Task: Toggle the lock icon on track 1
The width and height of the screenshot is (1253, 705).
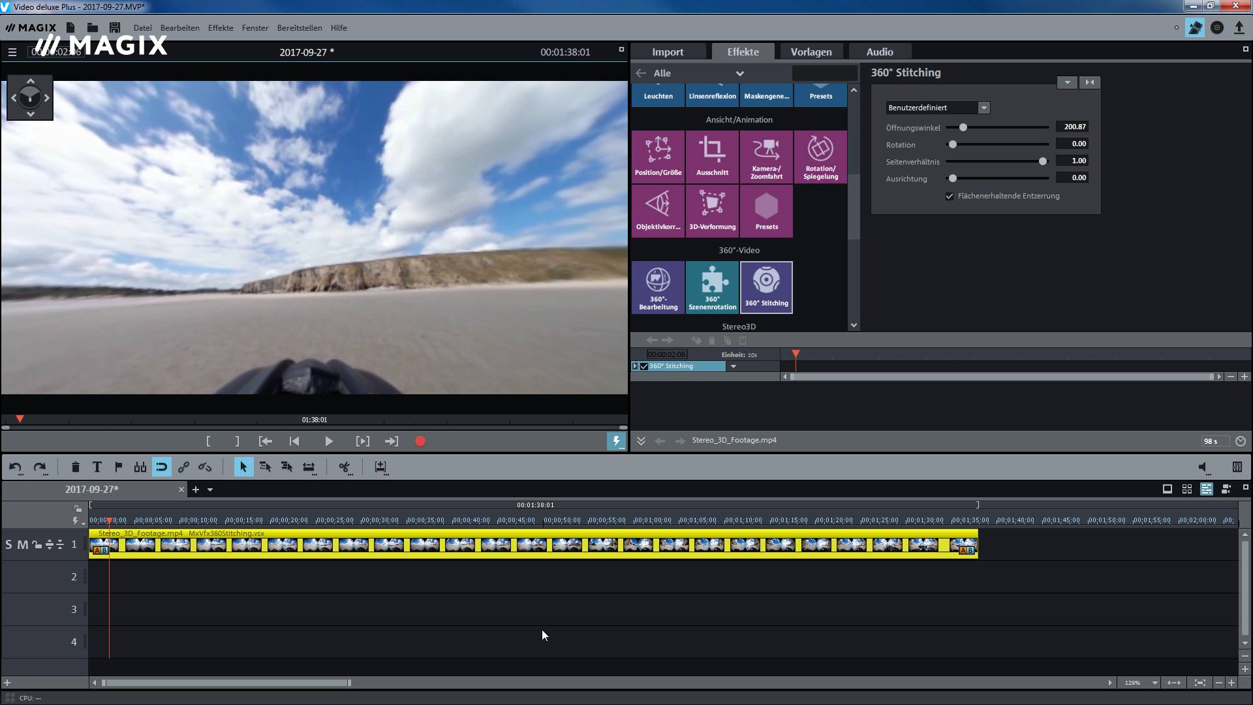Action: point(37,544)
